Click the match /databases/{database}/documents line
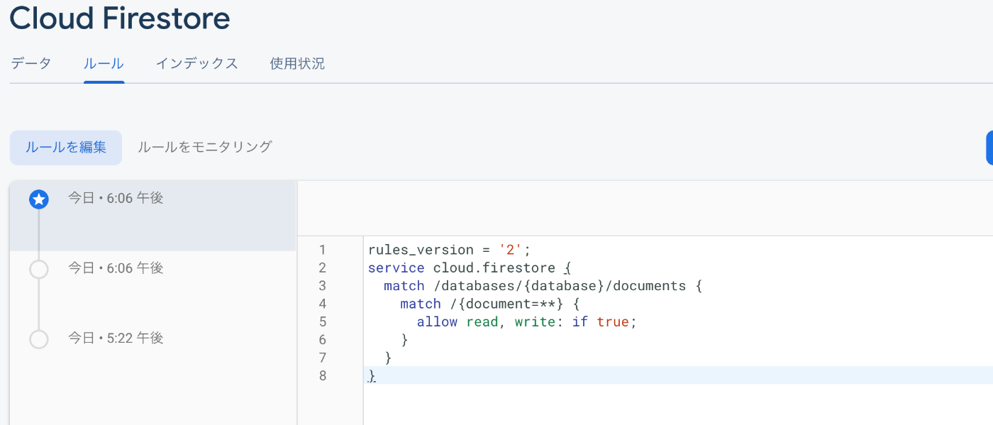This screenshot has height=425, width=993. [543, 286]
